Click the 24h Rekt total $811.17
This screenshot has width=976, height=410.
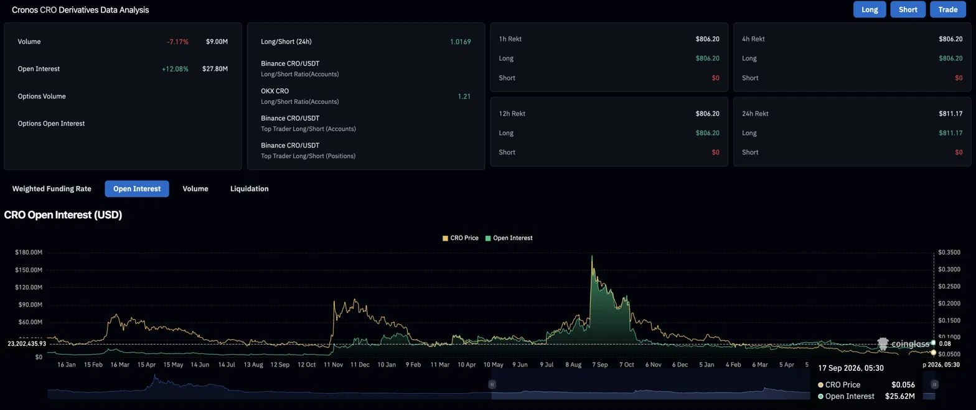pyautogui.click(x=950, y=114)
